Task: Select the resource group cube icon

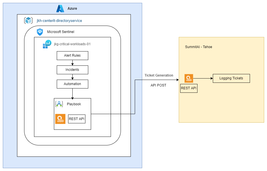Action: [28, 20]
